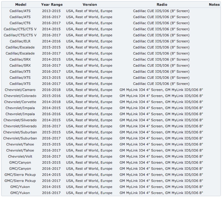Click the Version cell in Chevrolet/Corvette row

(89, 102)
